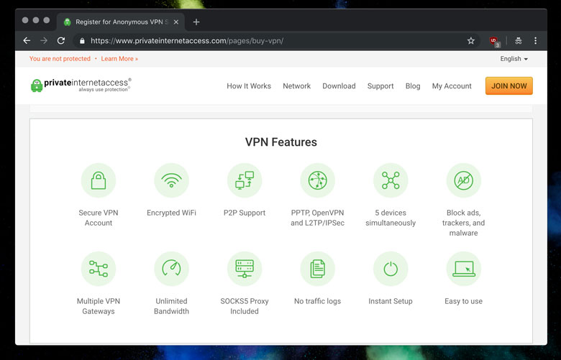The height and width of the screenshot is (360, 561).
Task: Open the How It Works page
Action: pyautogui.click(x=249, y=86)
